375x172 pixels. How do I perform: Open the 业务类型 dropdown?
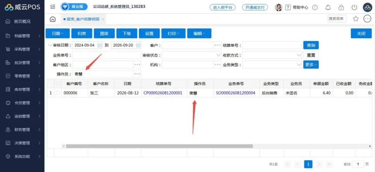[x=272, y=65]
